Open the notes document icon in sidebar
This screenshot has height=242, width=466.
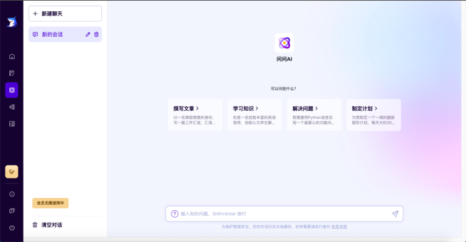12,73
